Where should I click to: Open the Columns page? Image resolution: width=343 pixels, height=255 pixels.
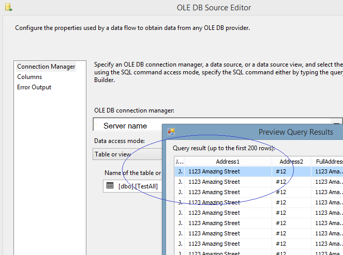click(29, 77)
